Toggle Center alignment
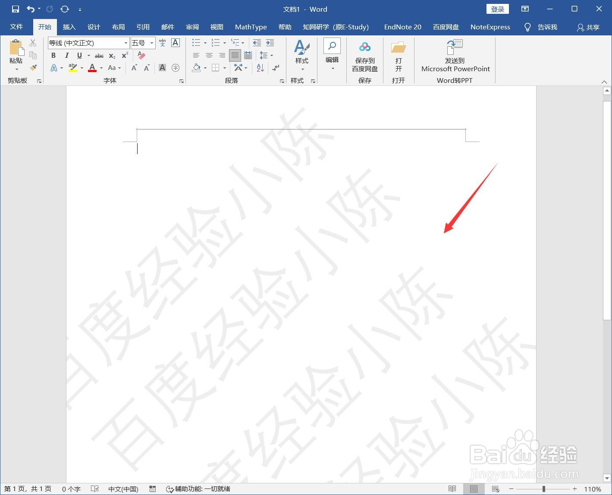Viewport: 612px width, 495px height. pos(209,55)
